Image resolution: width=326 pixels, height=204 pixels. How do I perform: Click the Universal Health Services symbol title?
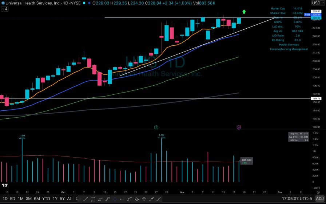[33, 3]
